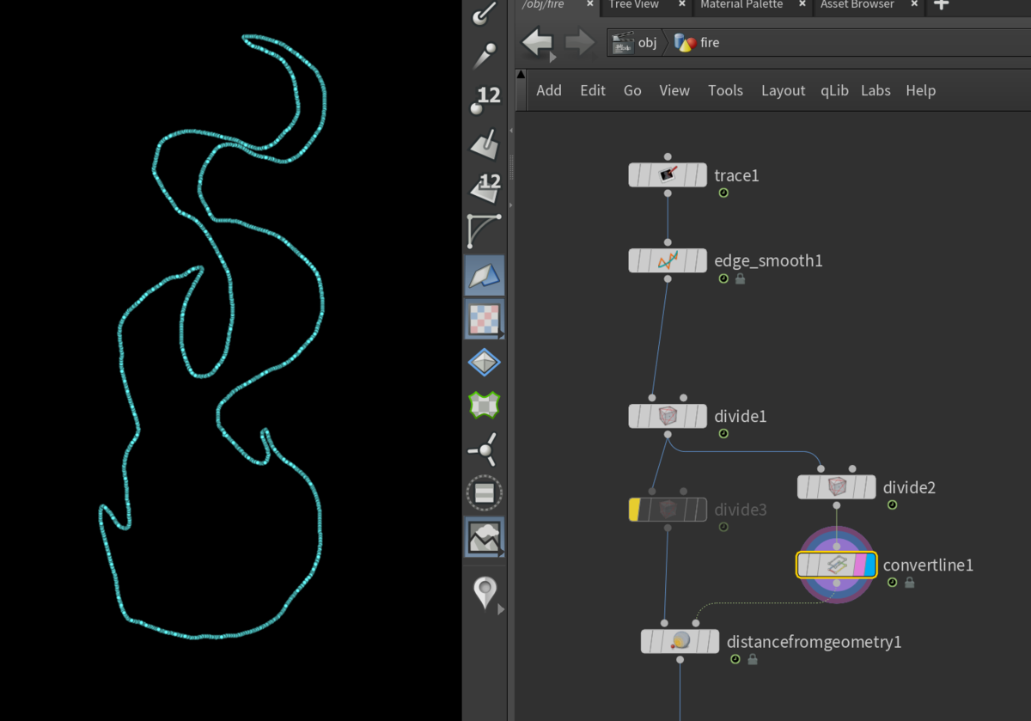The image size is (1031, 721).
Task: Click the three-pronged vertex display icon
Action: [485, 449]
